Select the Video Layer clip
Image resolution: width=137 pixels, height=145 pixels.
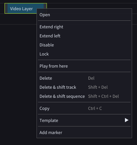(x=21, y=9)
